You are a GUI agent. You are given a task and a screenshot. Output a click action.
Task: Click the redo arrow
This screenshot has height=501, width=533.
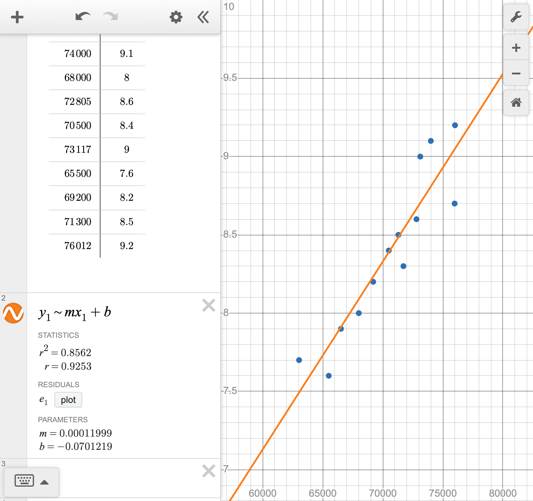pyautogui.click(x=110, y=17)
